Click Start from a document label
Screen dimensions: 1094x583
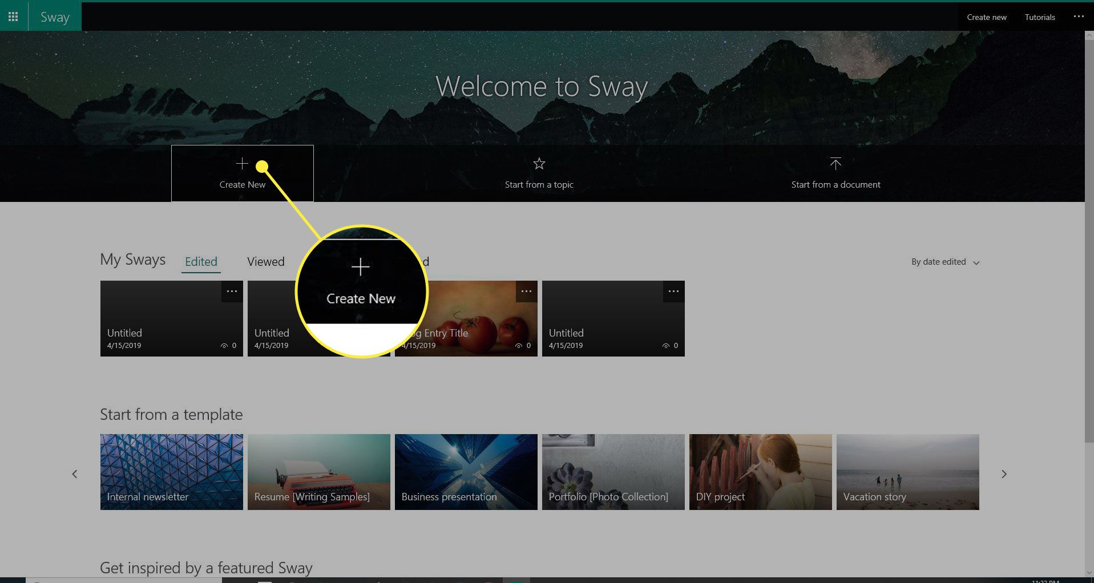(x=835, y=185)
